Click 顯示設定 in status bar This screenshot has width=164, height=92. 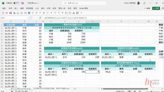[120, 91]
